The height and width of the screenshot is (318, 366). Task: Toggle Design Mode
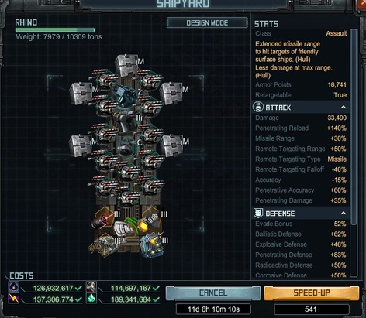(207, 22)
